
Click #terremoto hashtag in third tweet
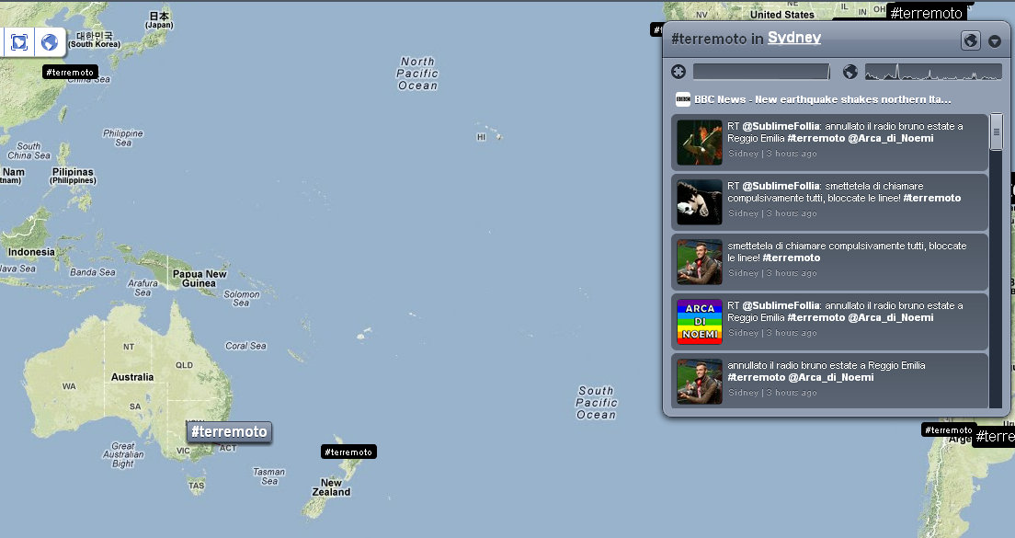point(792,258)
